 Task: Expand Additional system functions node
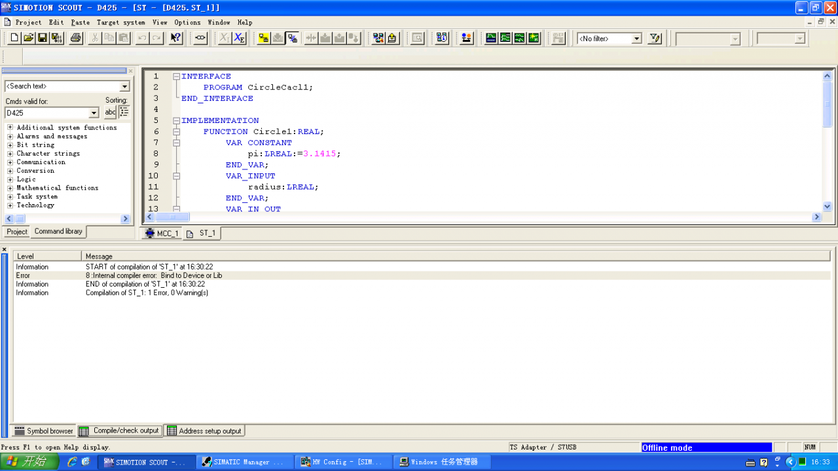(x=10, y=128)
